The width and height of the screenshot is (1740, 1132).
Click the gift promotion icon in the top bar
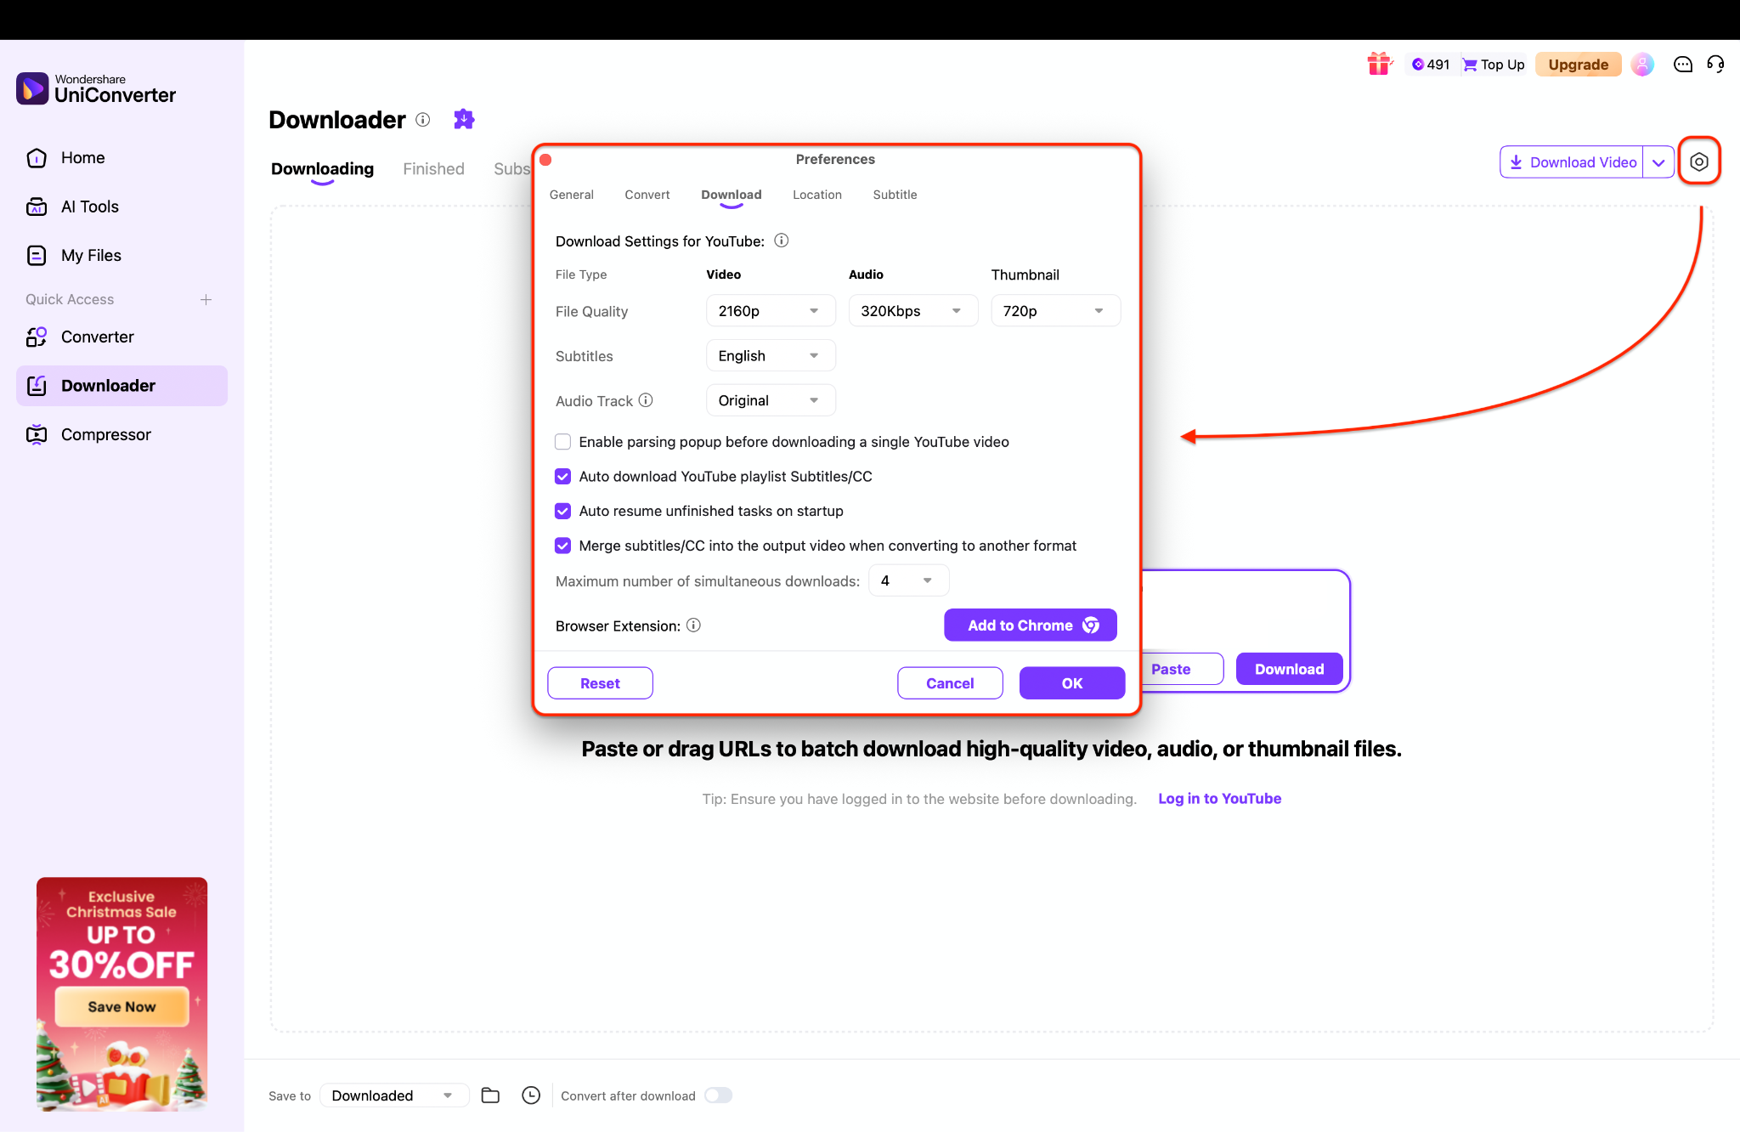point(1379,64)
